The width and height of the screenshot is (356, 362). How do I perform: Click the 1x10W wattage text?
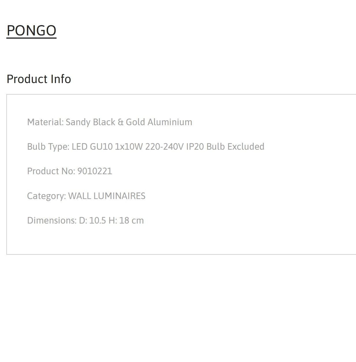pos(129,147)
